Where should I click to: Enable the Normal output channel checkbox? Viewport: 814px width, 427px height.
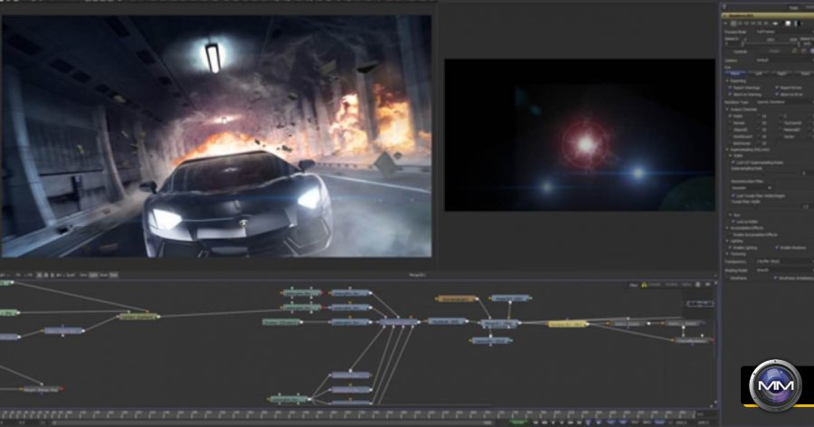coord(731,123)
